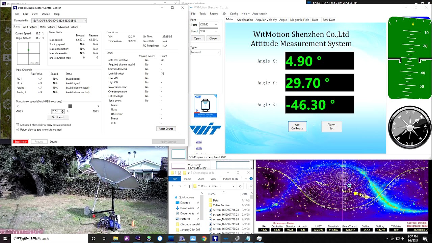The width and height of the screenshot is (432, 243).
Task: Go back using File Explorer's back arrow
Action: pyautogui.click(x=173, y=186)
